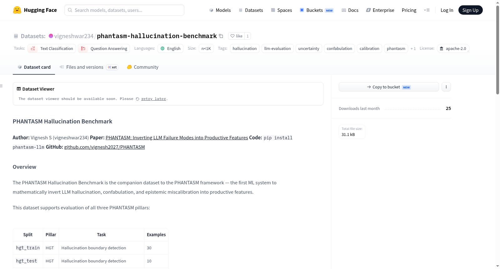The image size is (500, 269).
Task: Click the license icon next to apache-2.0
Action: [442, 48]
